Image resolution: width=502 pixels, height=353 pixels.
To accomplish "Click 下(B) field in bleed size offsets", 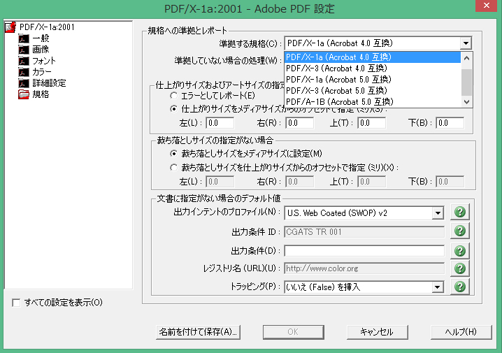I will [x=450, y=182].
